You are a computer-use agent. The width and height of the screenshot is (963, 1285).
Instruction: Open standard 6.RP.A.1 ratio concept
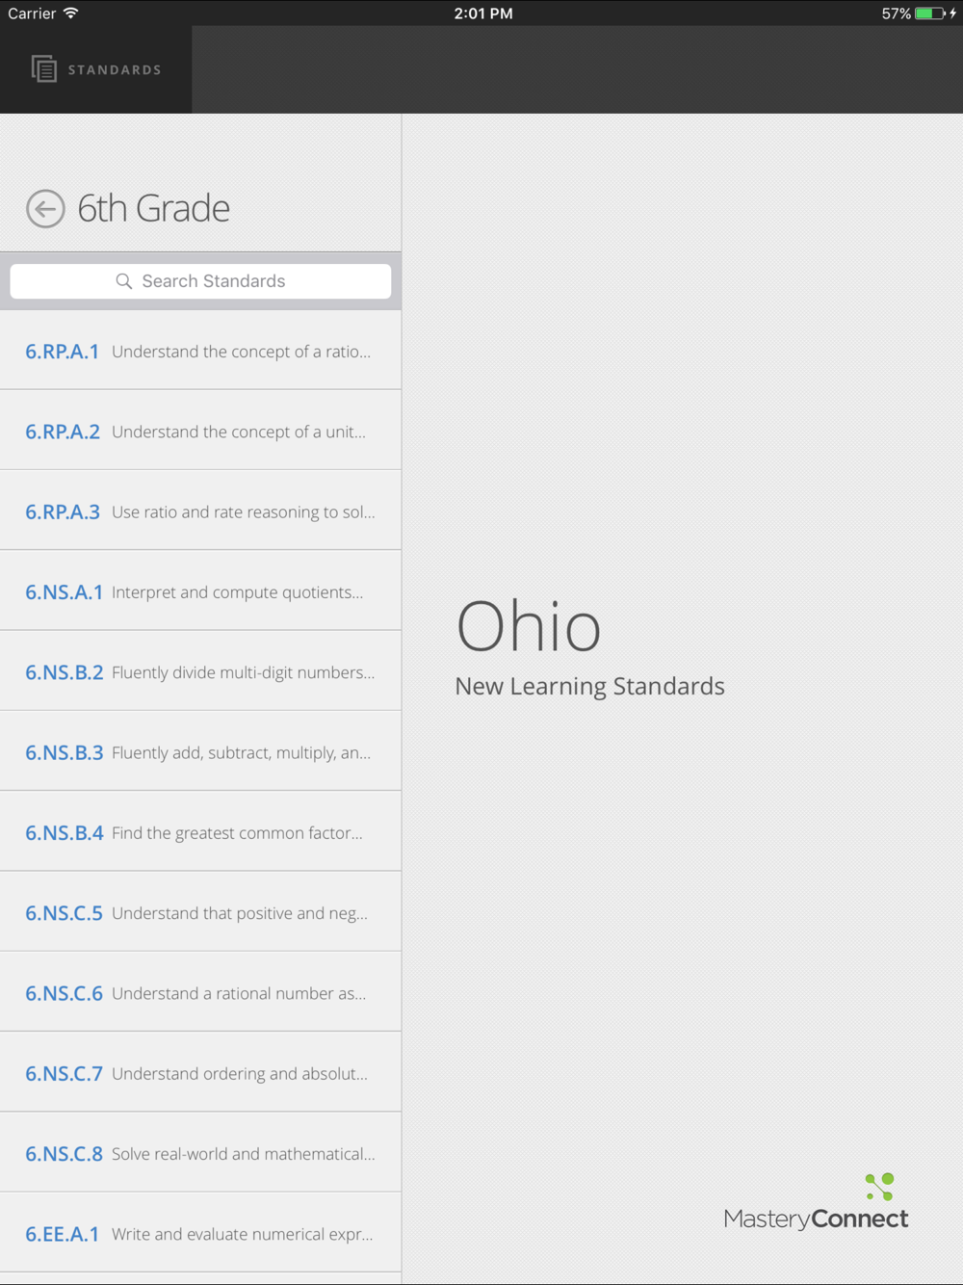pyautogui.click(x=200, y=352)
